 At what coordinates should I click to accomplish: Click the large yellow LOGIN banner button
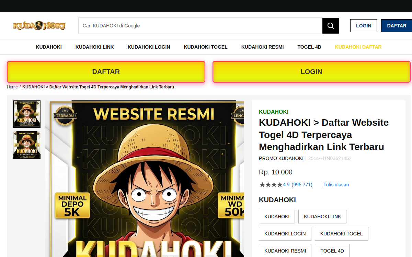[x=311, y=72]
